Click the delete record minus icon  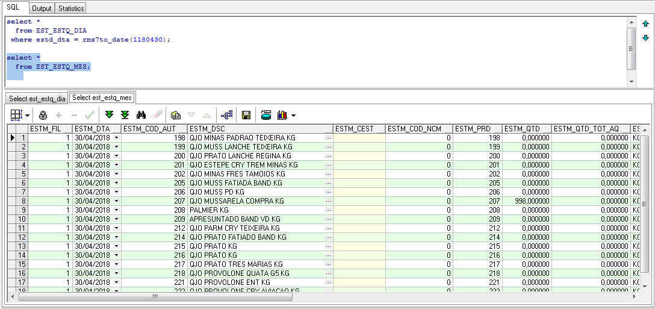tap(75, 114)
